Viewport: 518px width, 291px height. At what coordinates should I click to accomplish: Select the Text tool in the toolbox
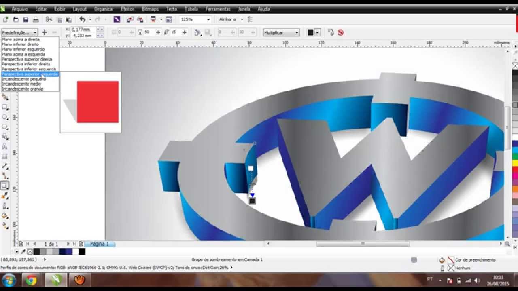pos(5,146)
